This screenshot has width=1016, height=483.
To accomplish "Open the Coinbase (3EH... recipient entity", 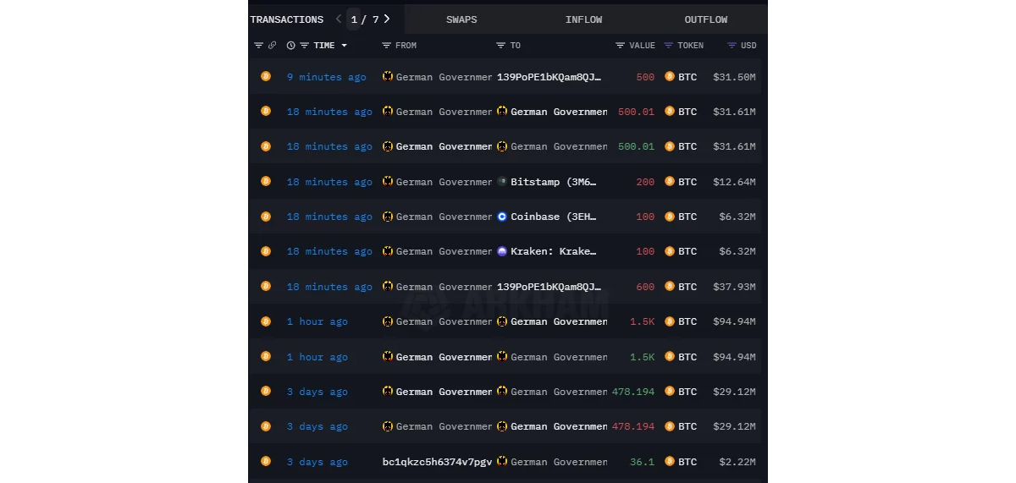I will [x=554, y=217].
